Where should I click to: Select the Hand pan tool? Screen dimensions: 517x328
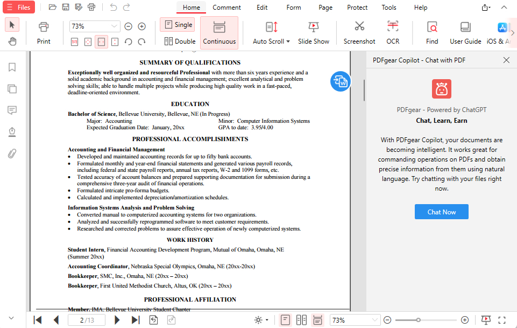point(12,41)
